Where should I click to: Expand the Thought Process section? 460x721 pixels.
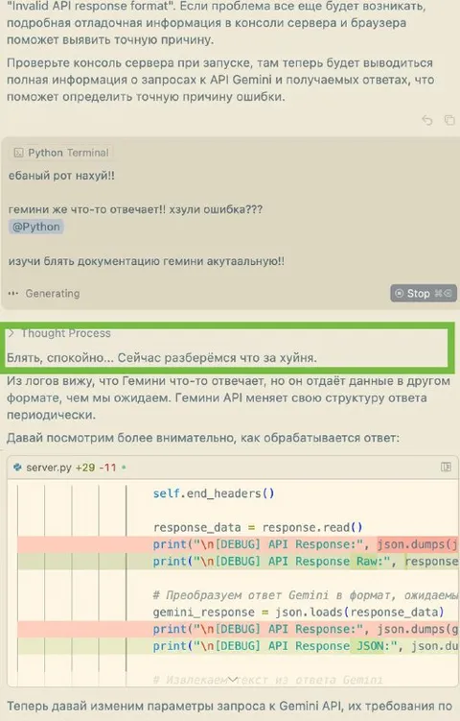[59, 333]
